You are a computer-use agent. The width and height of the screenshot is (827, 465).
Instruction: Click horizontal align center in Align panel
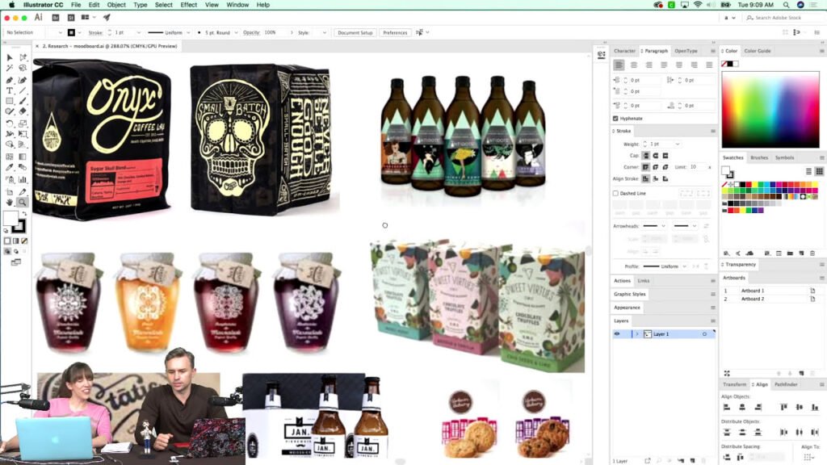[742, 407]
